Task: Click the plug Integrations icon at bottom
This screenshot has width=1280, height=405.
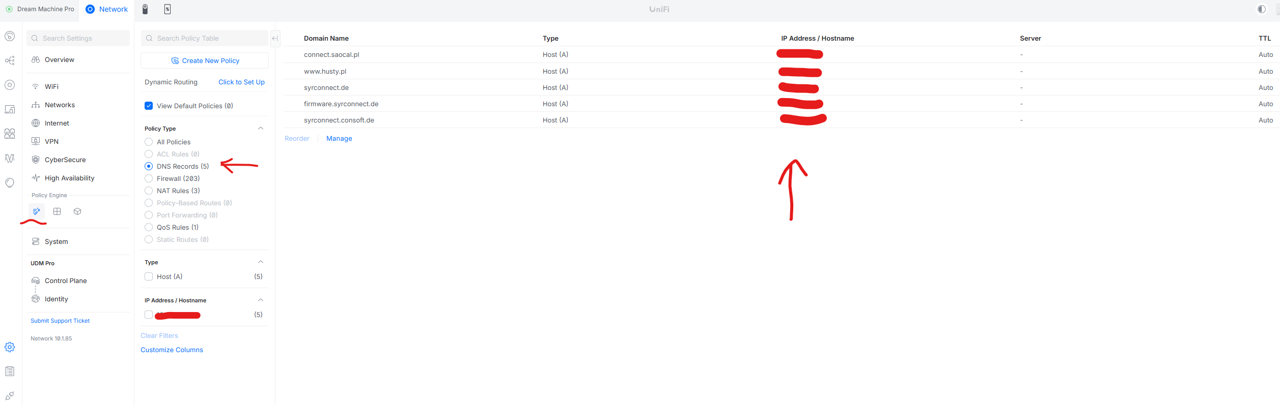Action: click(10, 396)
